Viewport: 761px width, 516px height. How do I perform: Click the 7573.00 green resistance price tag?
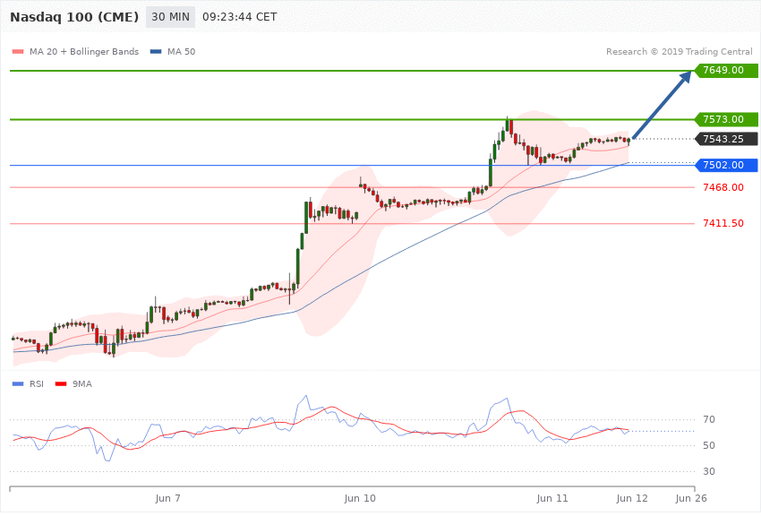726,119
